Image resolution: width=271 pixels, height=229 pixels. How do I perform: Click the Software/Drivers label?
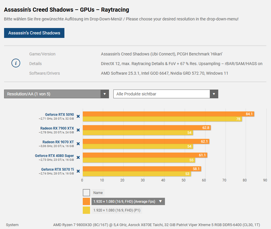coord(45,73)
